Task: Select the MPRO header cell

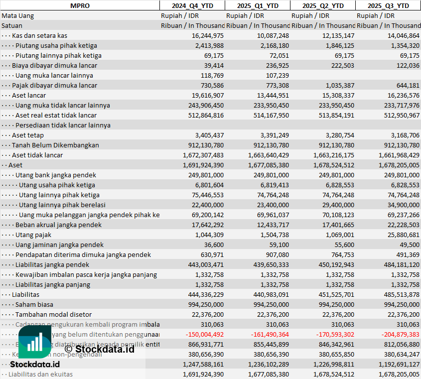Action: 80,5
